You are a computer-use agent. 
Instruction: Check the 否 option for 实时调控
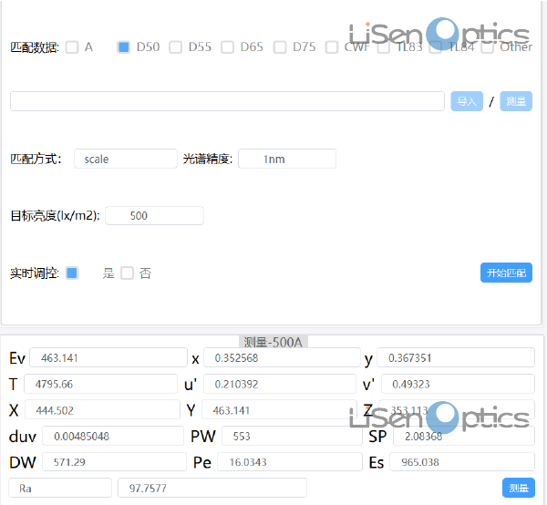point(128,273)
